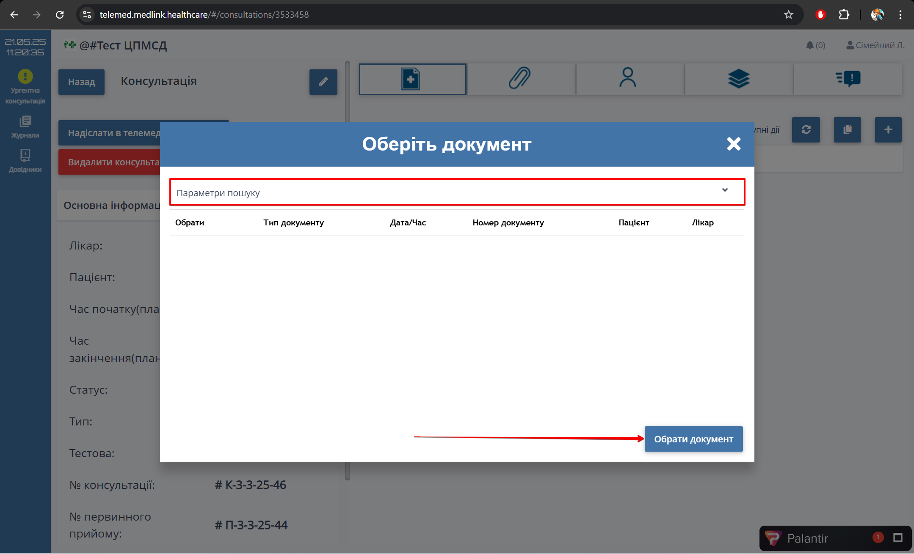Open the layers stack tab
914x554 pixels.
[738, 79]
